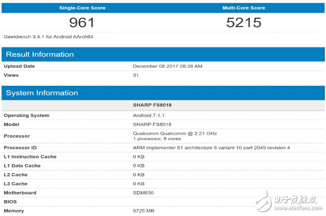Click the Qualcomm 2.21 GHz processor value
Image resolution: width=326 pixels, height=216 pixels.
(x=175, y=133)
